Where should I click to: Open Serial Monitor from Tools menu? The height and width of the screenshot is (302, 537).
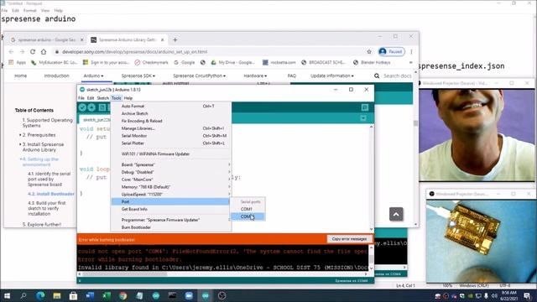click(170, 136)
